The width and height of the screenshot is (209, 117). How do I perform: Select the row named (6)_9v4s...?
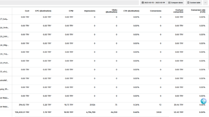(x=4, y=28)
